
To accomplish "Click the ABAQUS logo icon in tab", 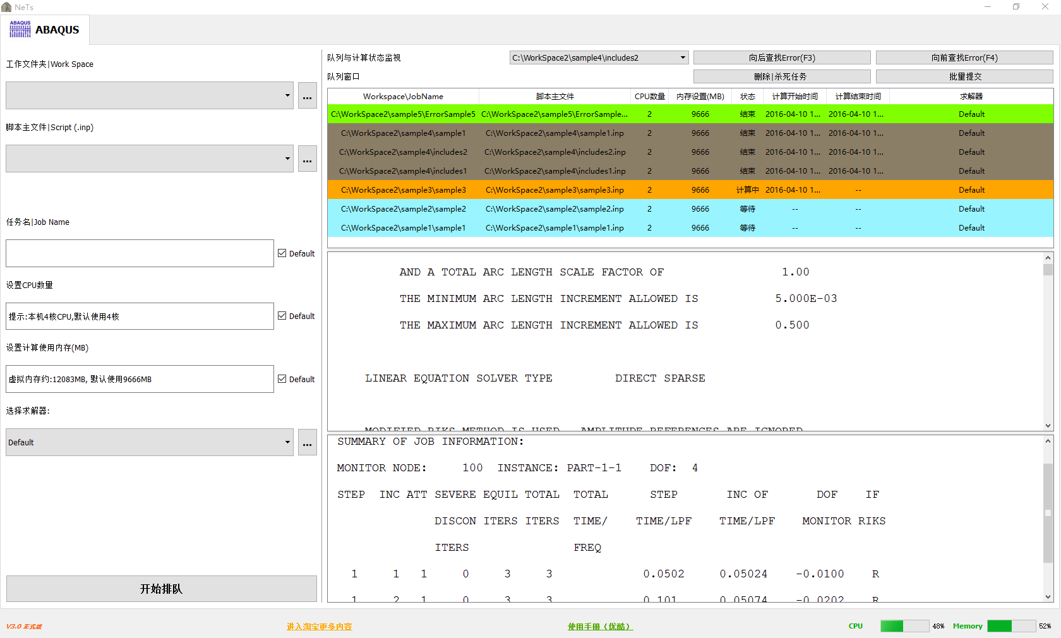I will tap(20, 29).
